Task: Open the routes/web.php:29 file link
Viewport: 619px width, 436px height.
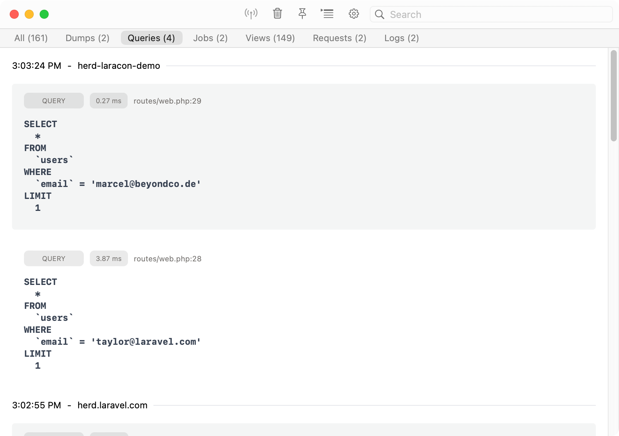Action: point(167,101)
